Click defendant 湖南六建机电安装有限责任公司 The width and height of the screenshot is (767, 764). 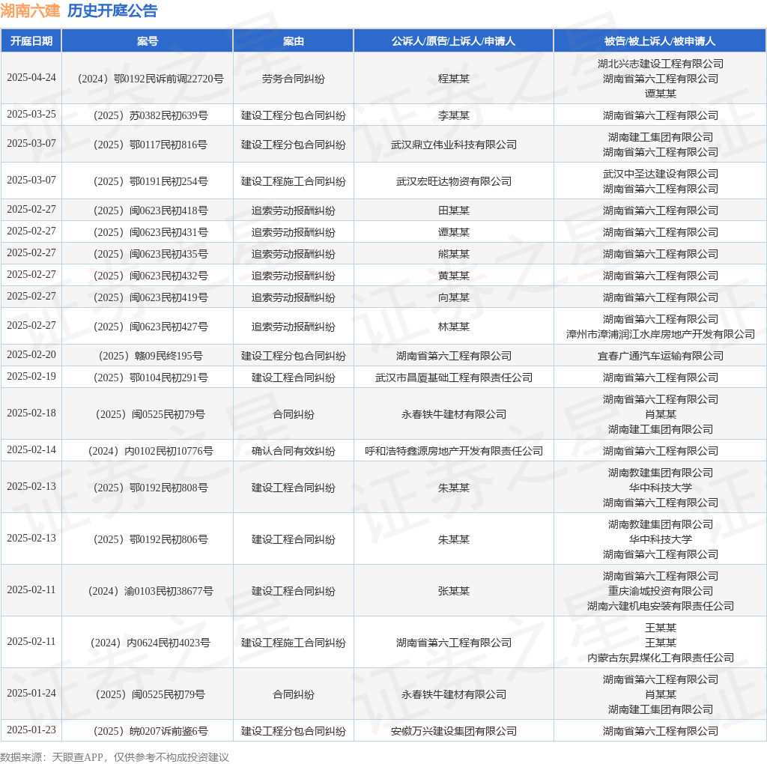(x=661, y=606)
